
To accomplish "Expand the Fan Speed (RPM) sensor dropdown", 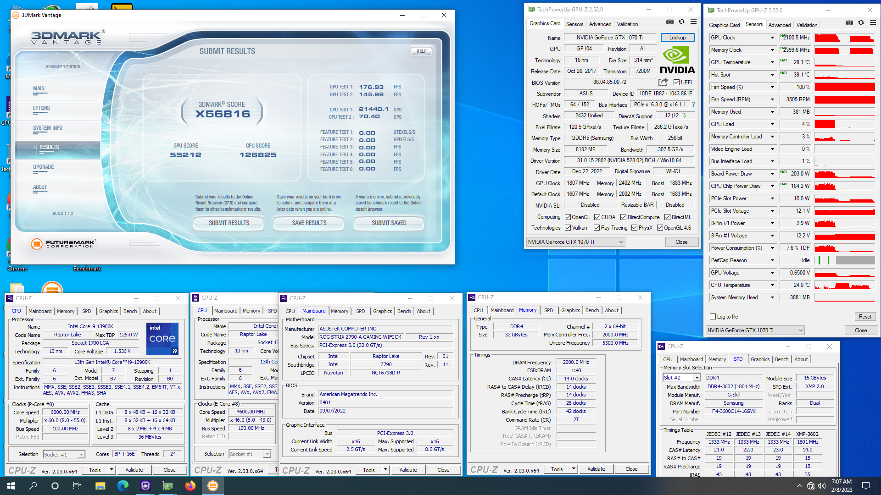I will (772, 99).
